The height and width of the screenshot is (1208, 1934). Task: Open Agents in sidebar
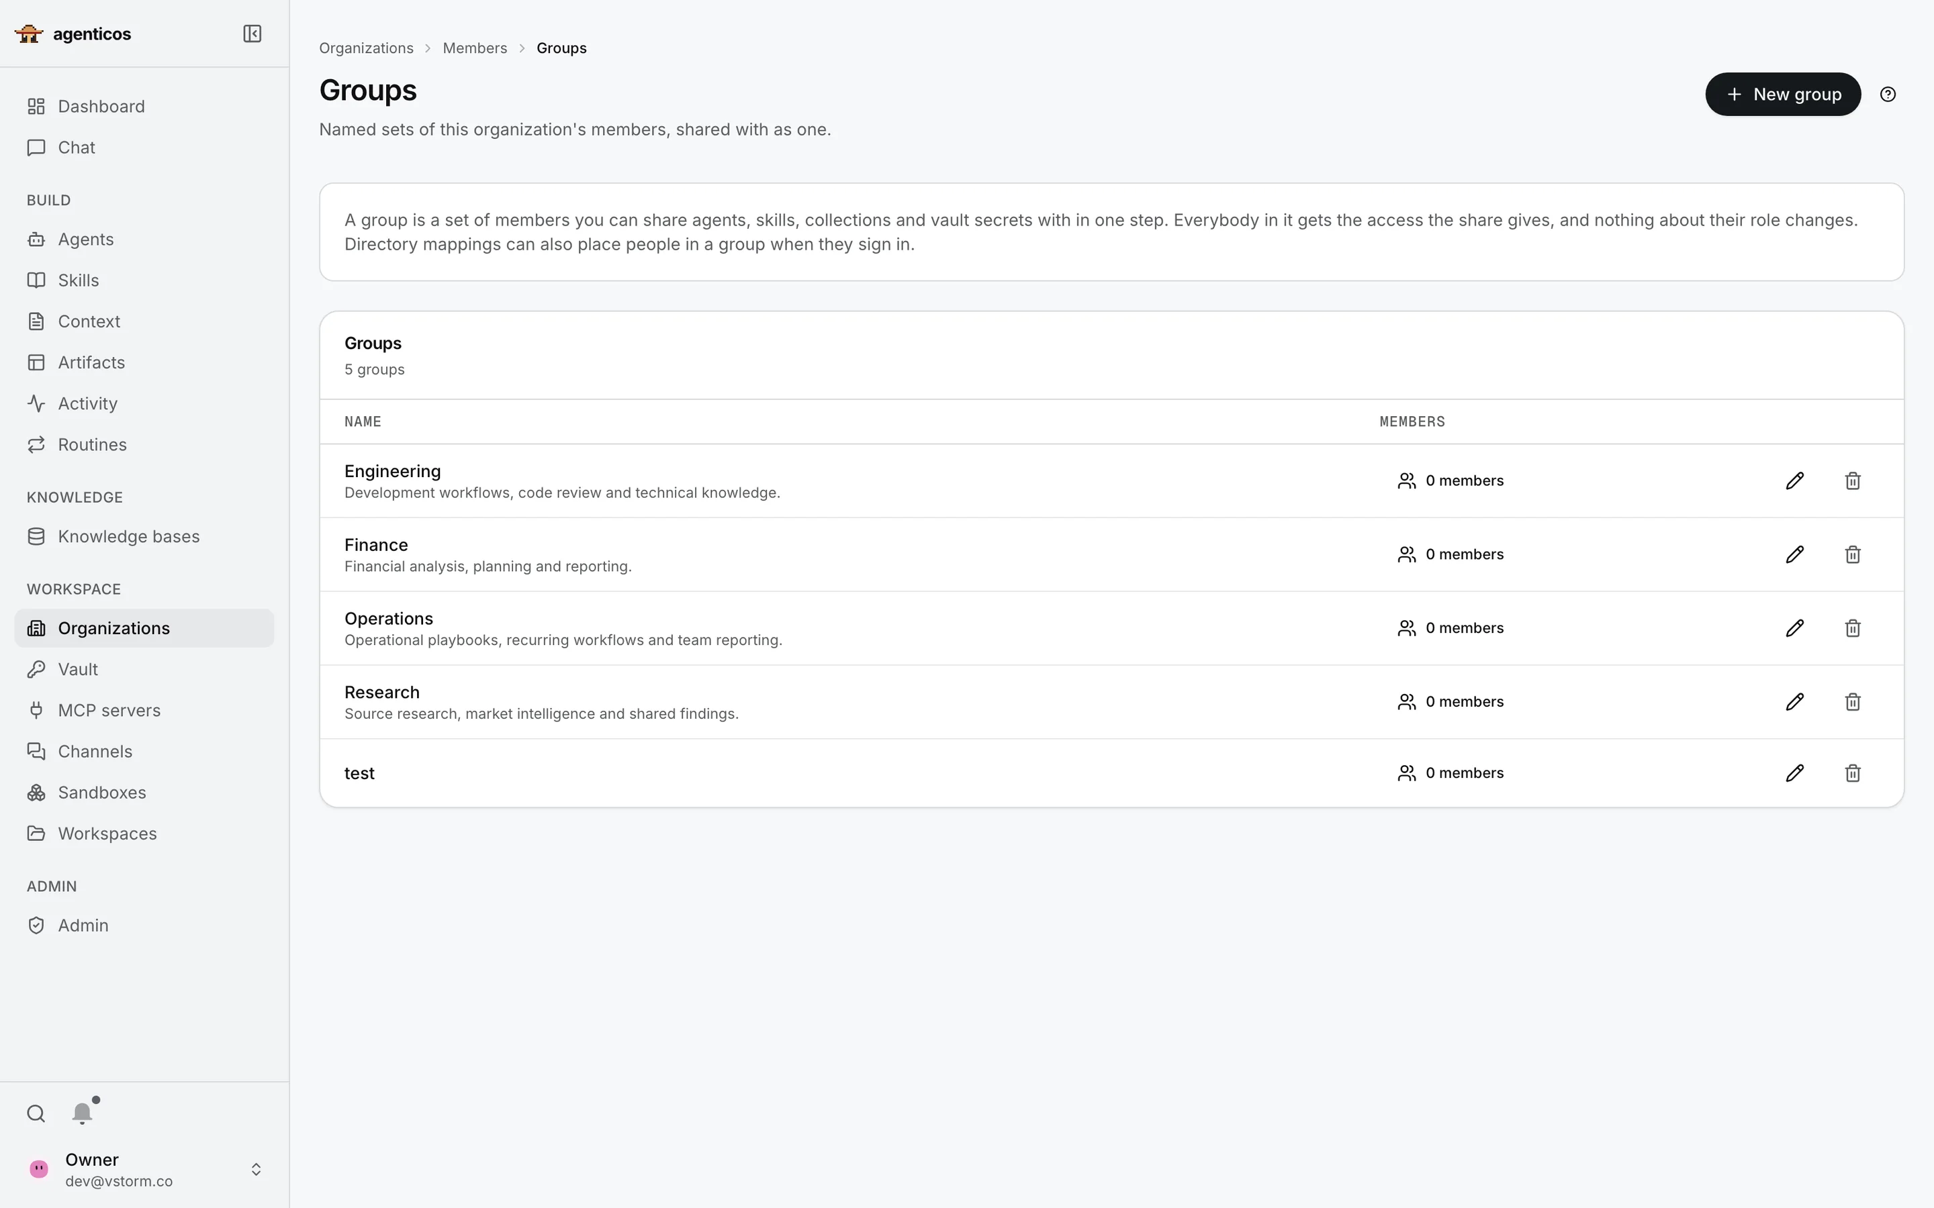pos(144,240)
